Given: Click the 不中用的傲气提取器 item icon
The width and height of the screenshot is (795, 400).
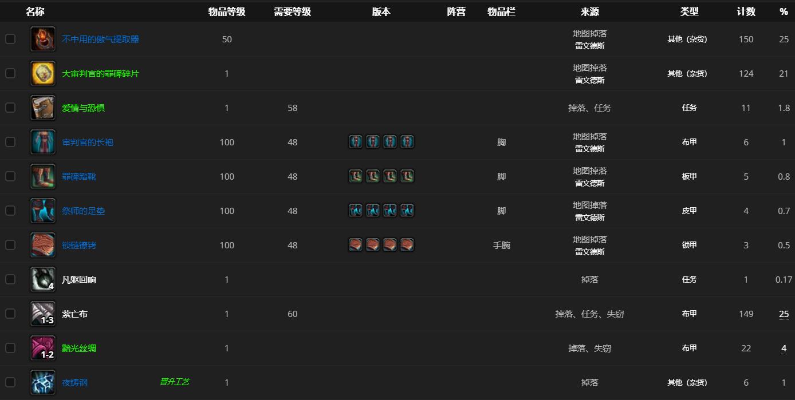Looking at the screenshot, I should coord(43,39).
